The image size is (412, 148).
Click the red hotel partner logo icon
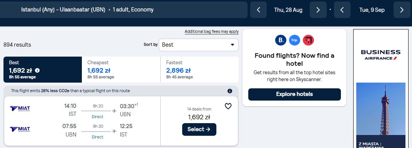click(x=309, y=40)
